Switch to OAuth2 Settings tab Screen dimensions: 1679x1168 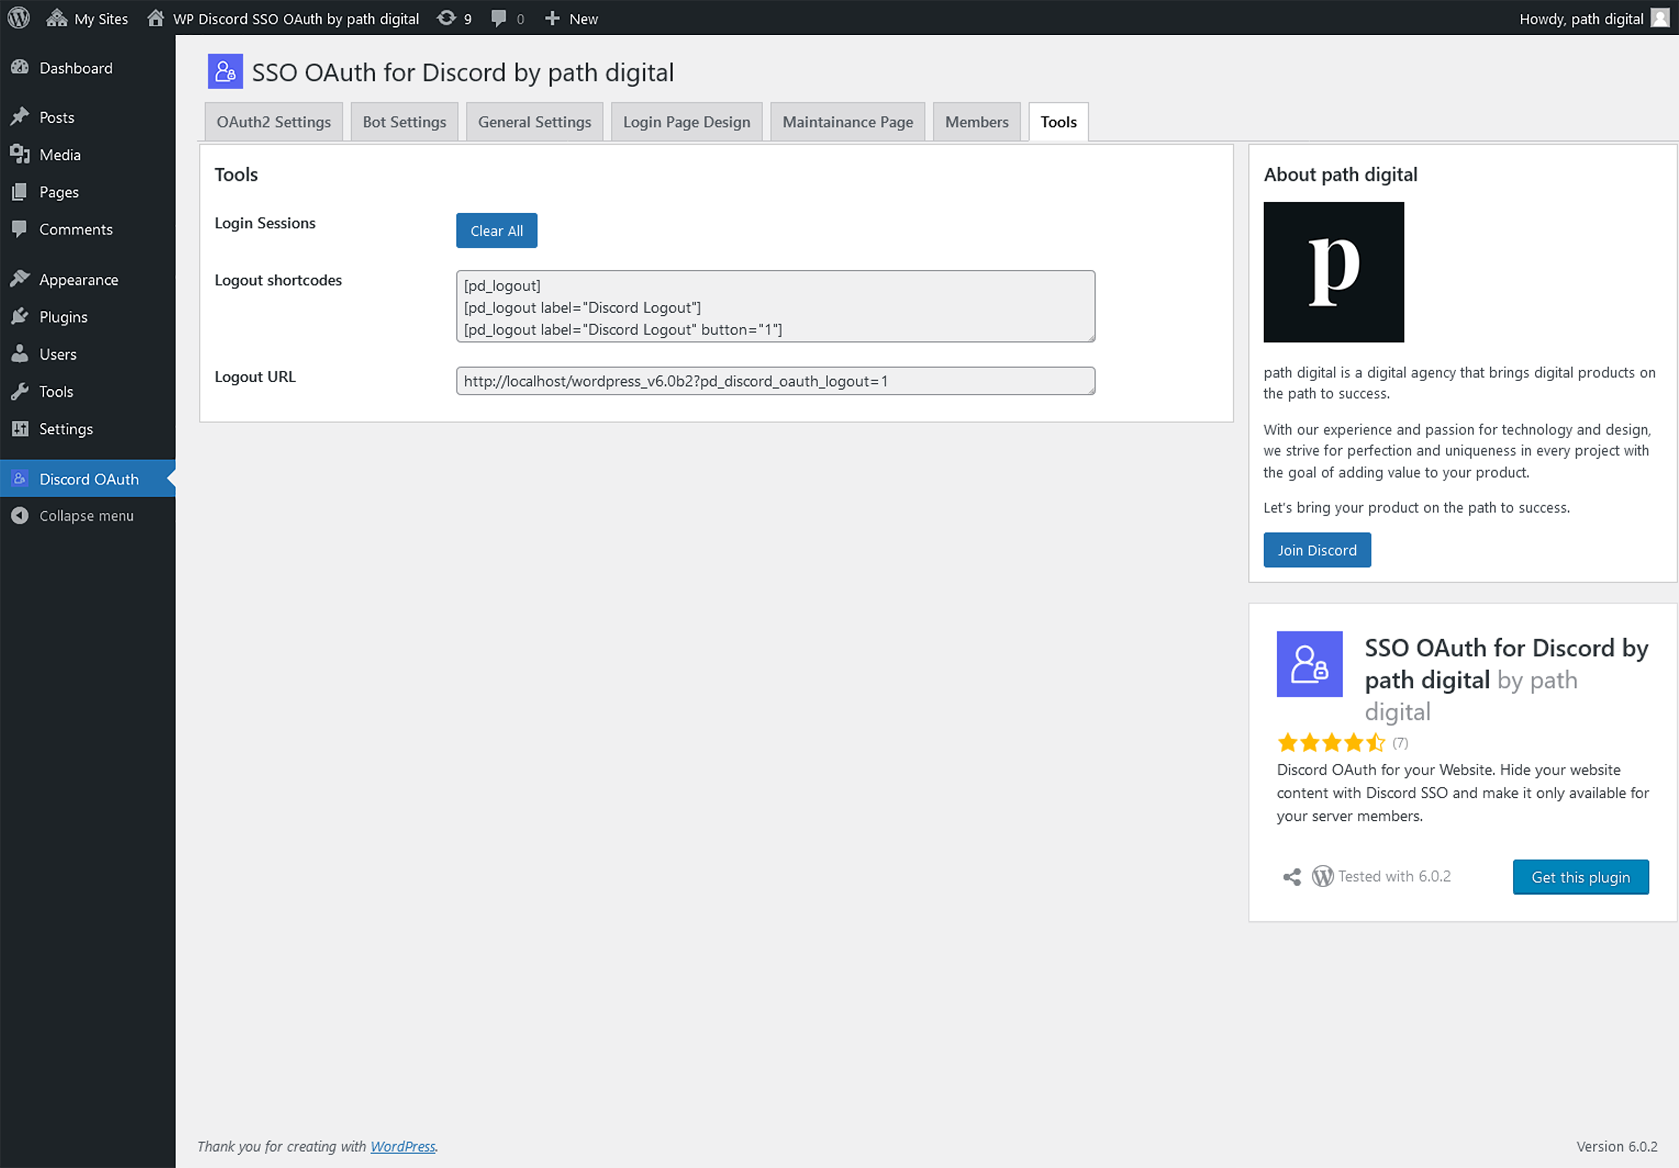(273, 122)
